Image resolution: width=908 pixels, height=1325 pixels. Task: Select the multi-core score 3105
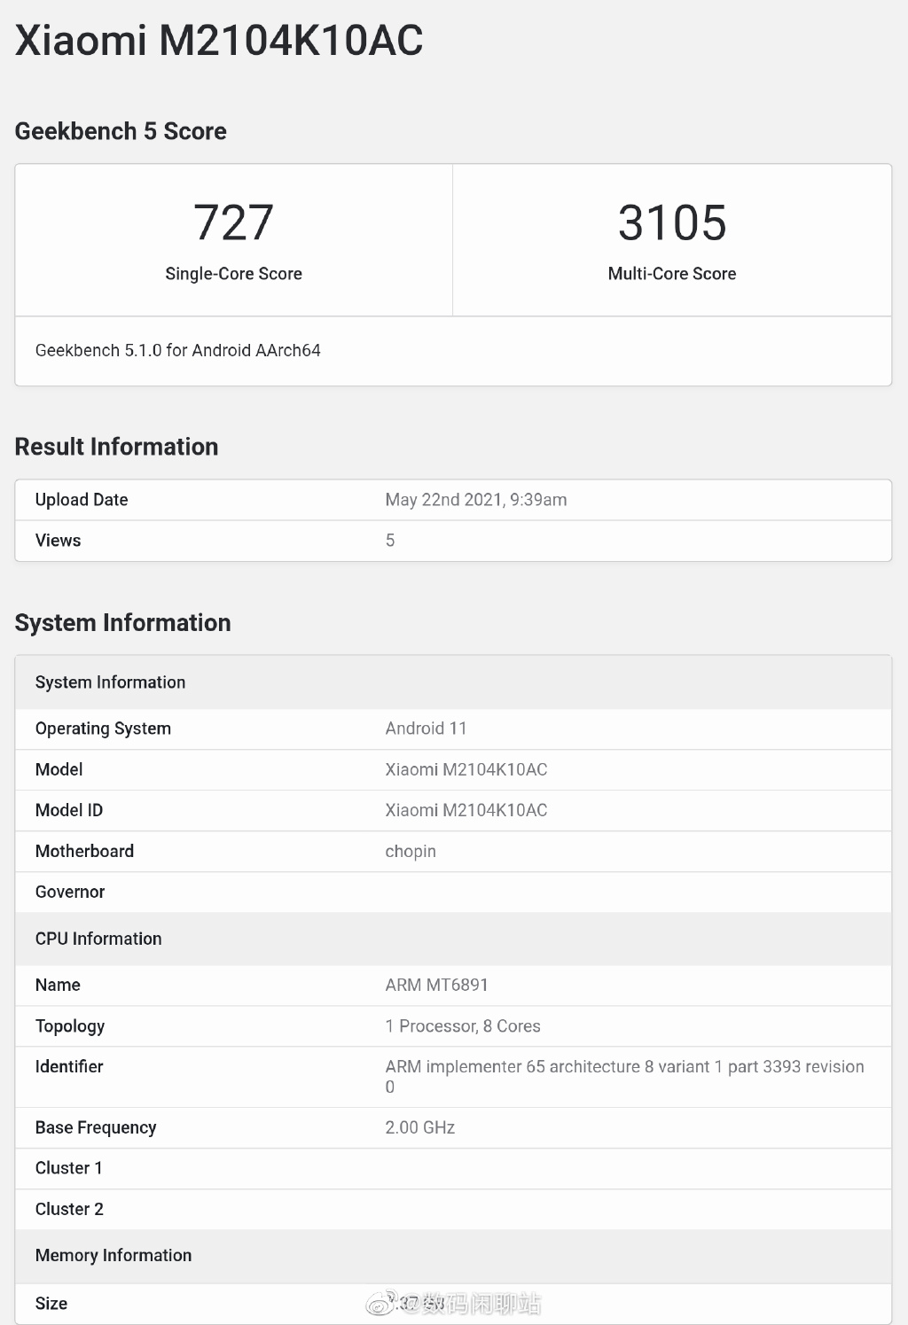pyautogui.click(x=672, y=222)
